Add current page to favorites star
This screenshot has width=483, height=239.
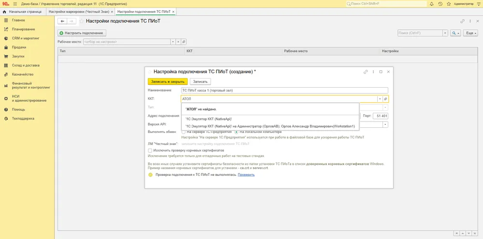(x=82, y=21)
